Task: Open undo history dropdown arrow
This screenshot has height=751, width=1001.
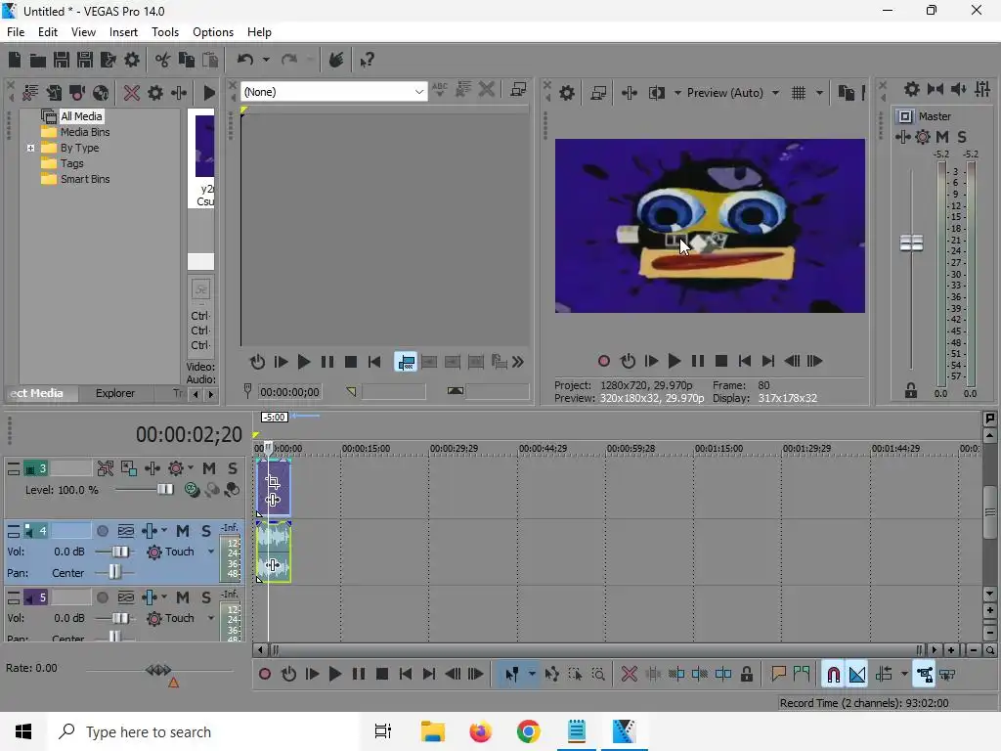Action: [266, 60]
